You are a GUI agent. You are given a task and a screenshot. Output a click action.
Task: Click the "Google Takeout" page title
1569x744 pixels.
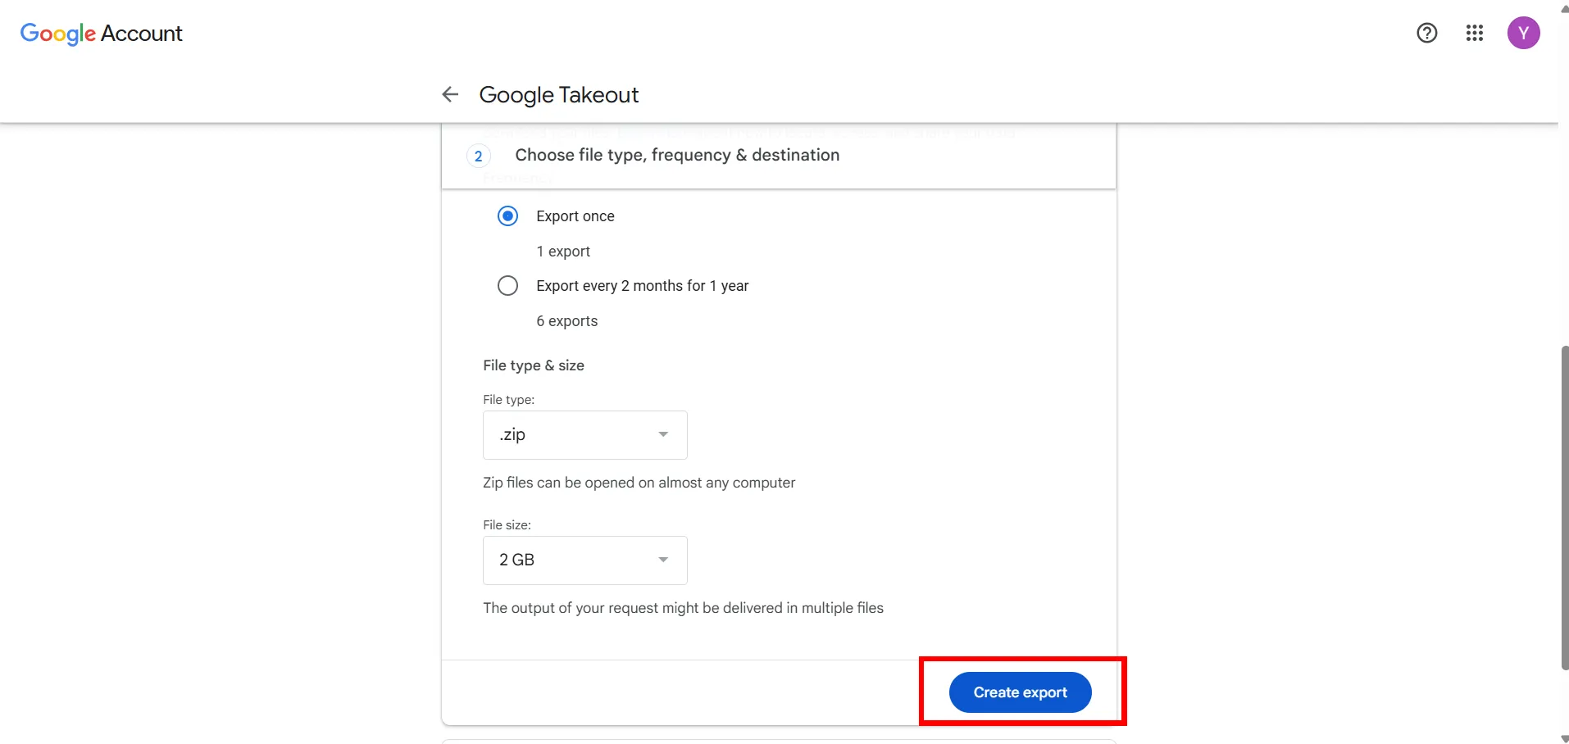click(x=558, y=94)
